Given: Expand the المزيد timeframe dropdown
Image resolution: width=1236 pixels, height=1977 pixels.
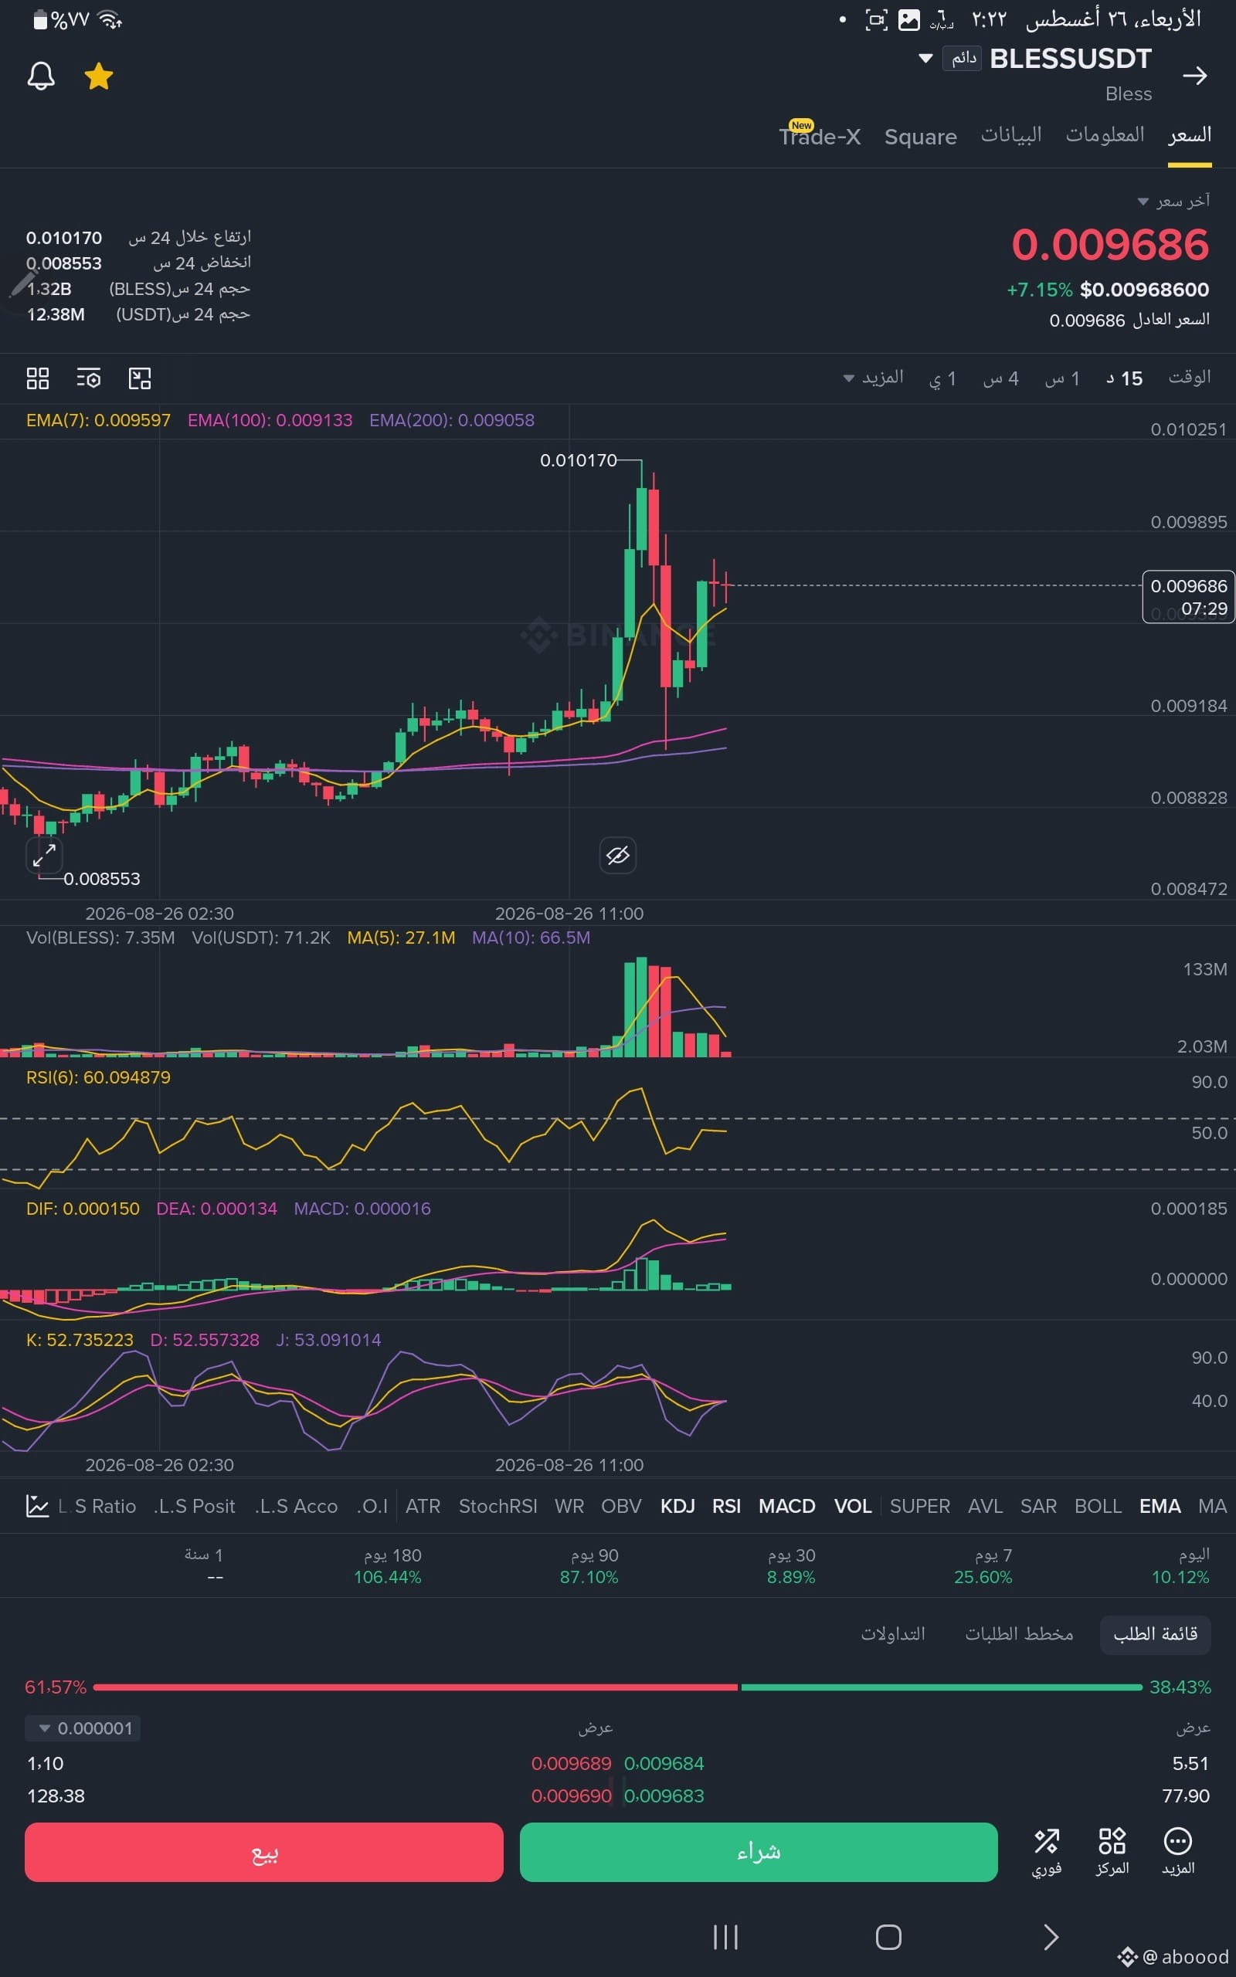Looking at the screenshot, I should point(873,378).
